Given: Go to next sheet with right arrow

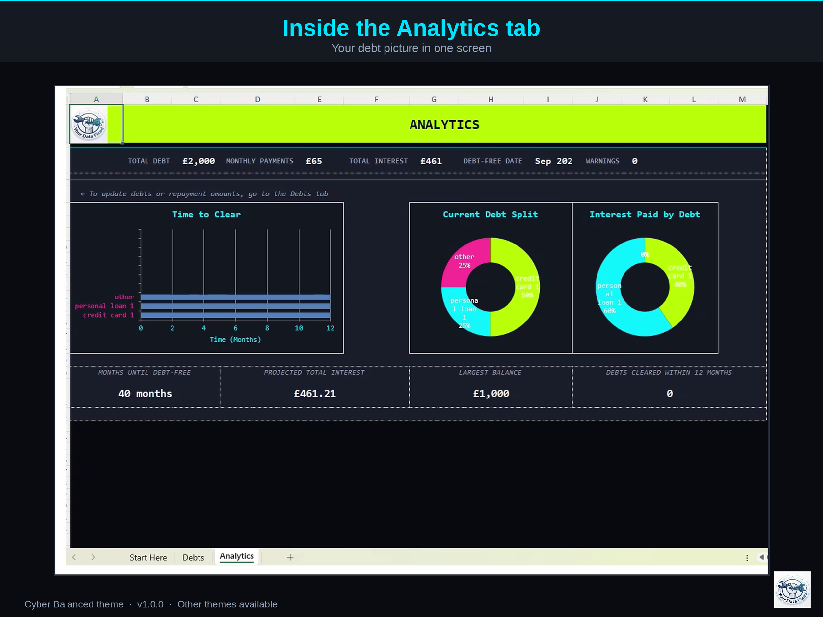Looking at the screenshot, I should pyautogui.click(x=93, y=557).
